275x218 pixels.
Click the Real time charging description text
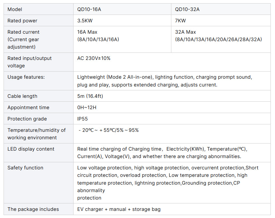pyautogui.click(x=164, y=153)
